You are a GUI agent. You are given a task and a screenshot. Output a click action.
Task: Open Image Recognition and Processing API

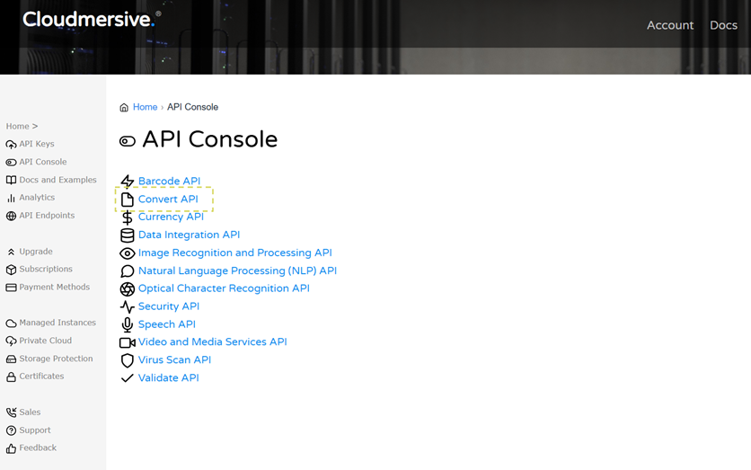[235, 253]
